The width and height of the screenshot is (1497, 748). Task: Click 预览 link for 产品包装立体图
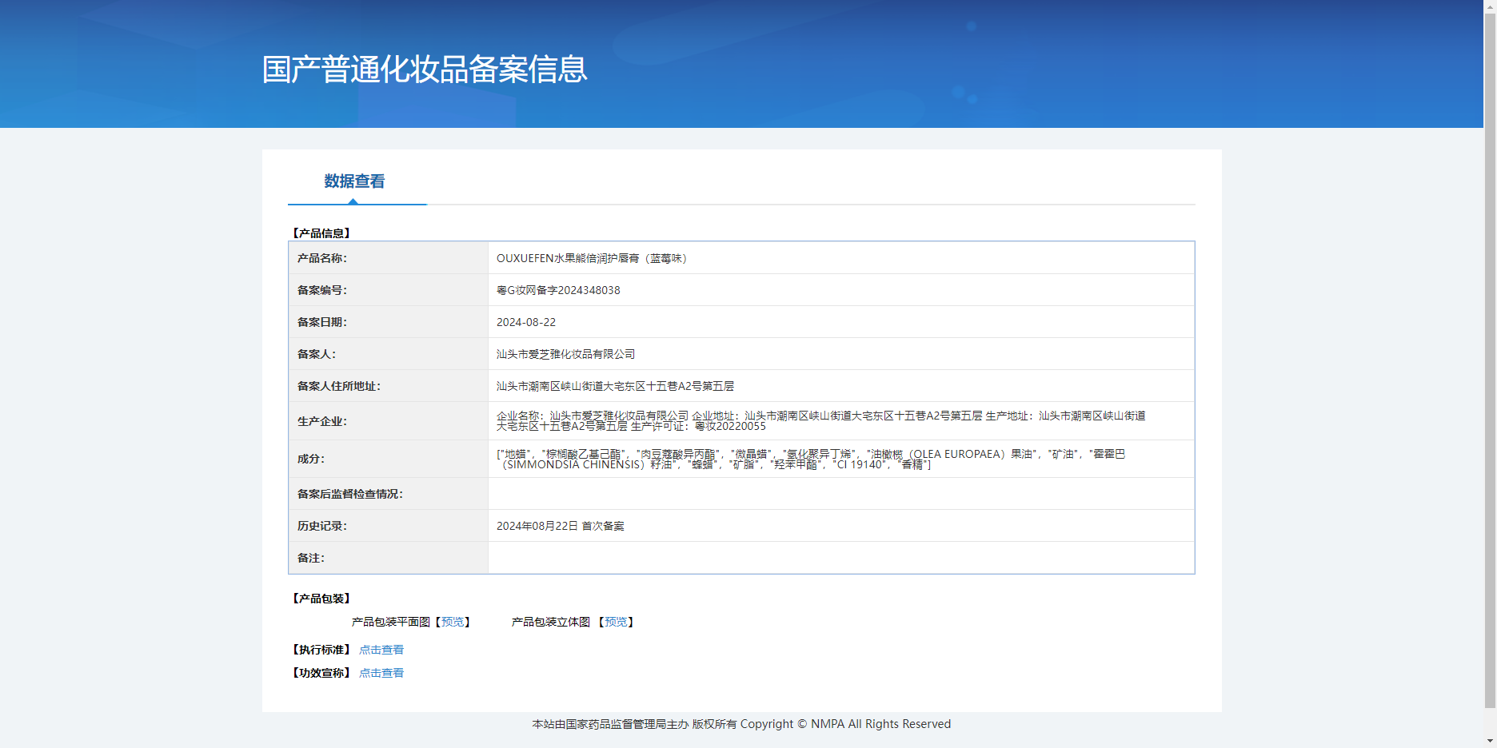(616, 622)
